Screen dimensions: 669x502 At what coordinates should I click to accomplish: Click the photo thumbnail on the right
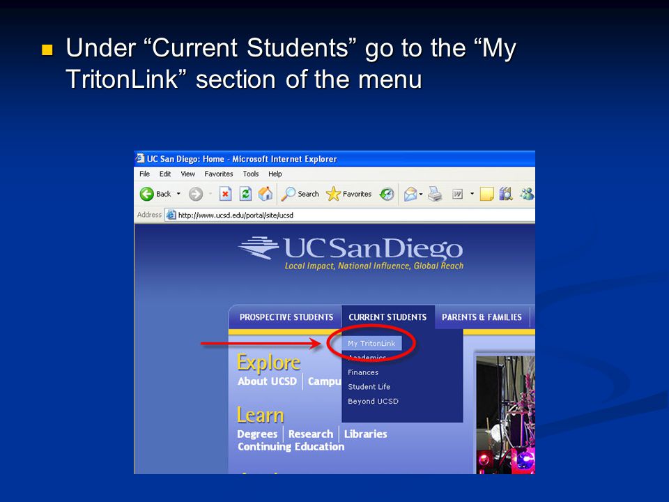505,414
